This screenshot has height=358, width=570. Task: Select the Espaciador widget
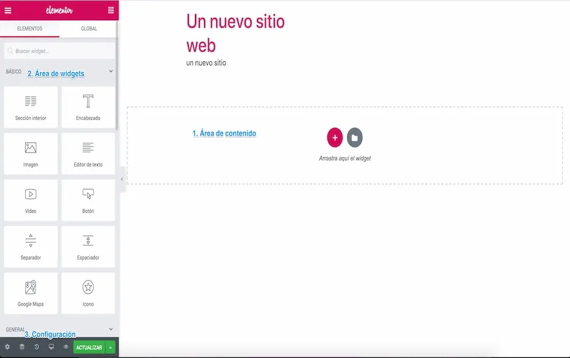[x=88, y=246]
